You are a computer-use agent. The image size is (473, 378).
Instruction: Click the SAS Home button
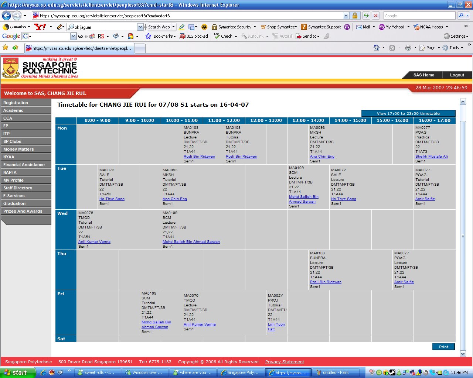click(x=423, y=75)
